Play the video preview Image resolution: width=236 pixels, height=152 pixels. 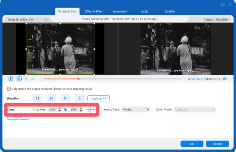pyautogui.click(x=11, y=79)
